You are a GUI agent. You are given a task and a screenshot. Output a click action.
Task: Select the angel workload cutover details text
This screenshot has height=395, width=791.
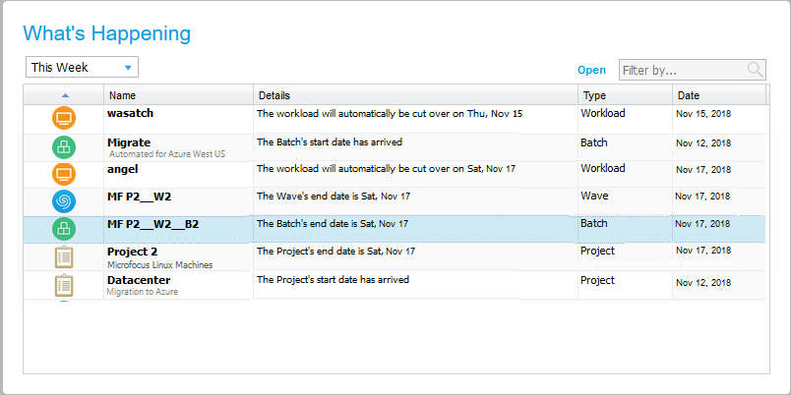(385, 169)
